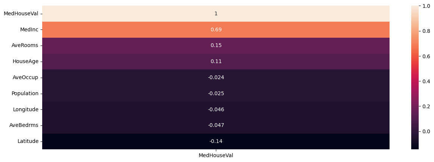Click the HouseAge row label

coord(25,62)
